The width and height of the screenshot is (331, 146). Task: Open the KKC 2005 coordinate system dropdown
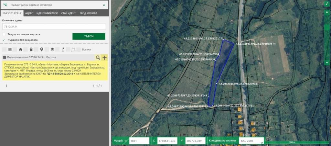251,141
